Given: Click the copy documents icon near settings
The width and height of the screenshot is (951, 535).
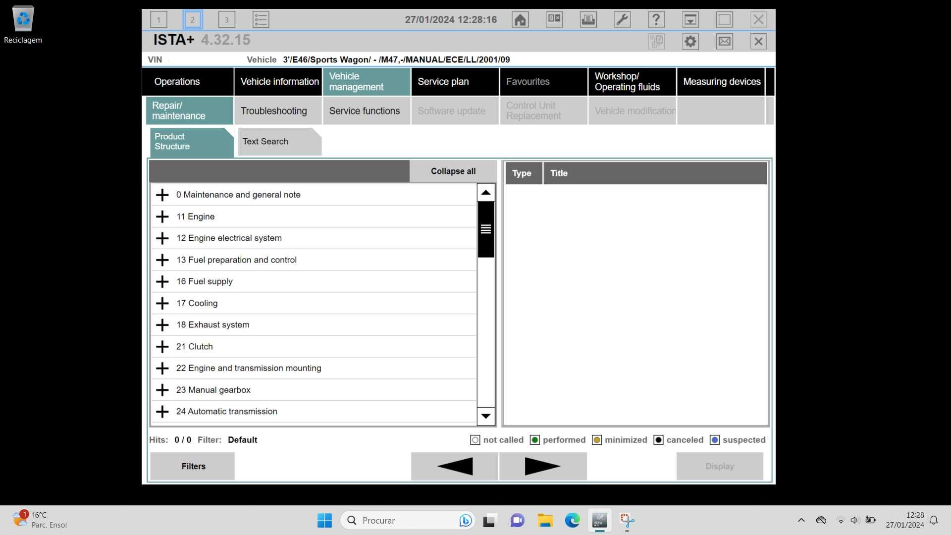Looking at the screenshot, I should [656, 41].
